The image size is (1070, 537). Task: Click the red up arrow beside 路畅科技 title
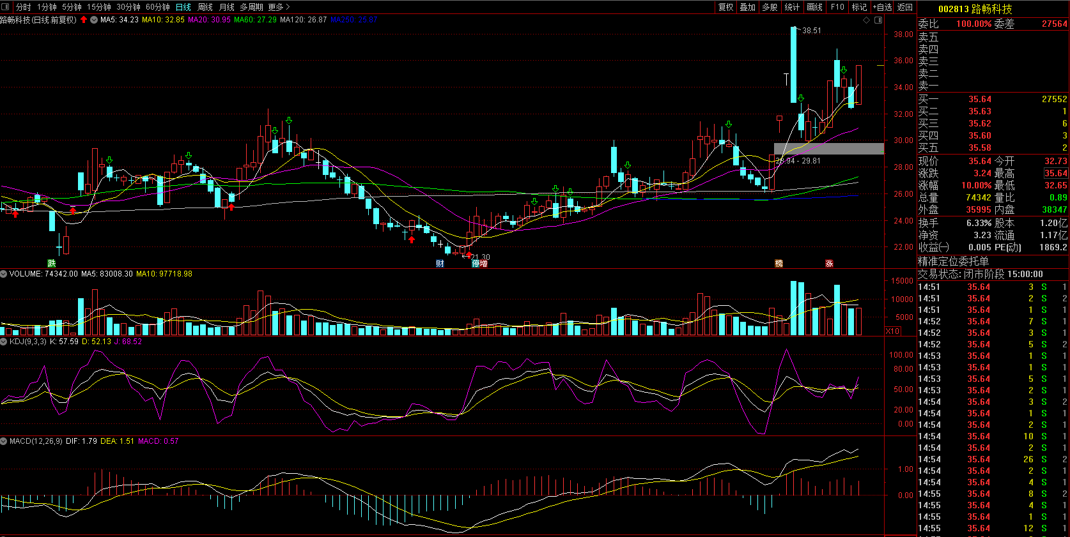point(84,20)
